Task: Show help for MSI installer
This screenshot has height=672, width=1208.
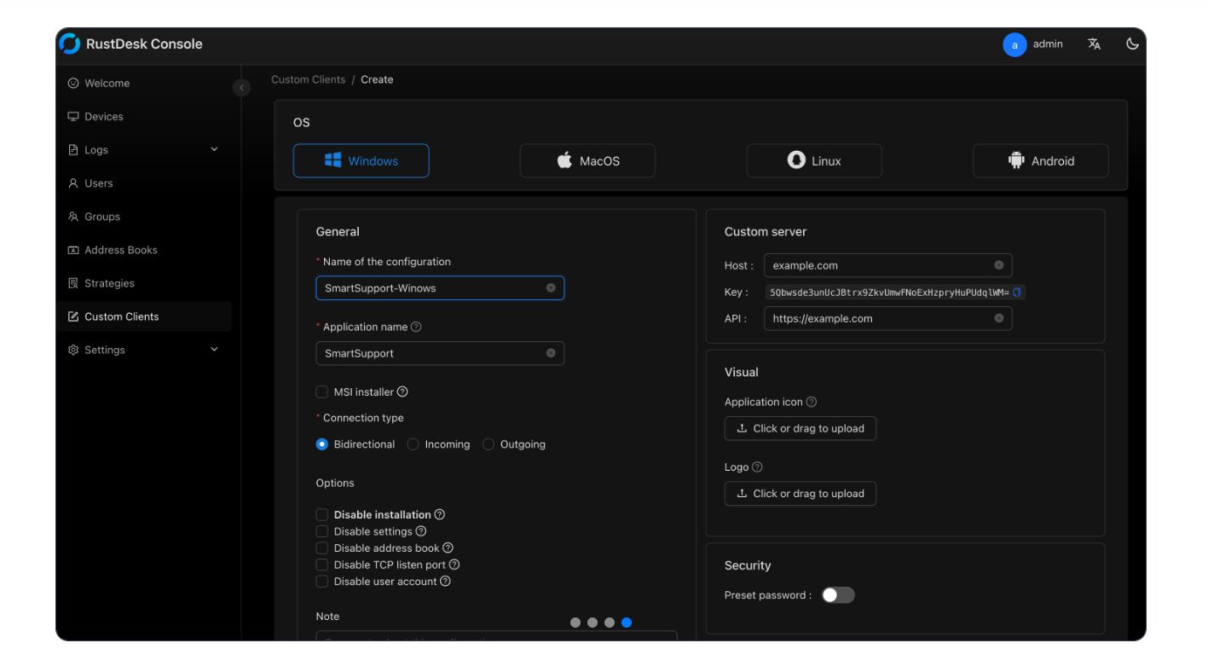Action: [402, 392]
